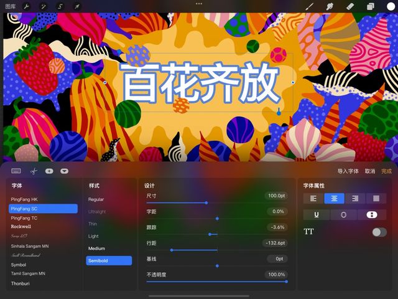Select the Smudge tool

330,6
